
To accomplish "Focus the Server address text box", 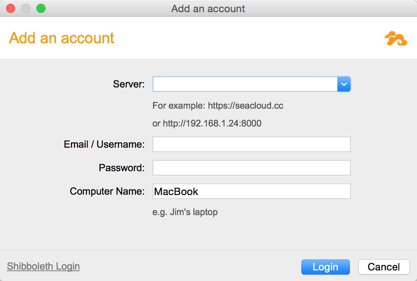I will point(245,84).
